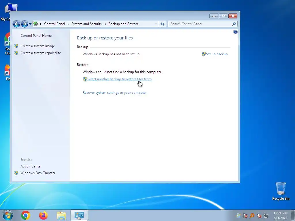This screenshot has height=221, width=295.
Task: Click the shield icon beside Create a system image
Action: tap(16, 46)
